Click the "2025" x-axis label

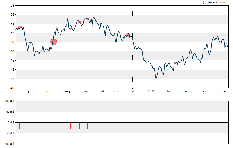tap(151, 91)
